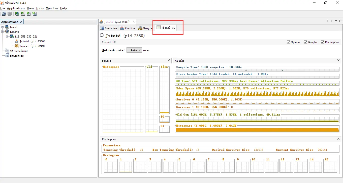Open the Window menu
Image resolution: width=343 pixels, height=183 pixels.
pyautogui.click(x=52, y=8)
